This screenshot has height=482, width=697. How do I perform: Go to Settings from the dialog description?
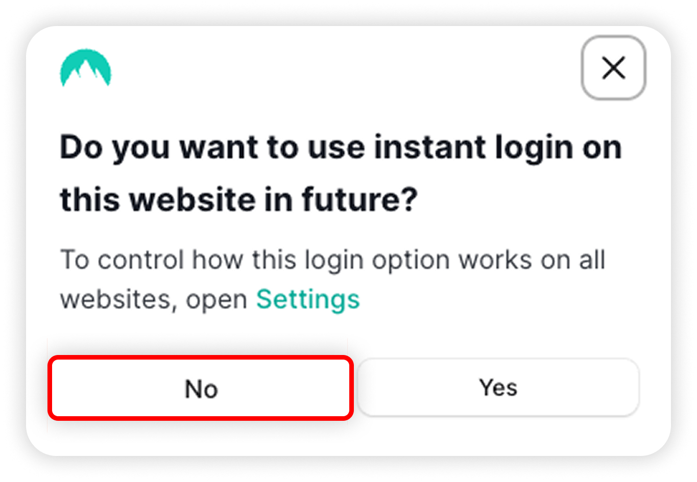click(307, 299)
